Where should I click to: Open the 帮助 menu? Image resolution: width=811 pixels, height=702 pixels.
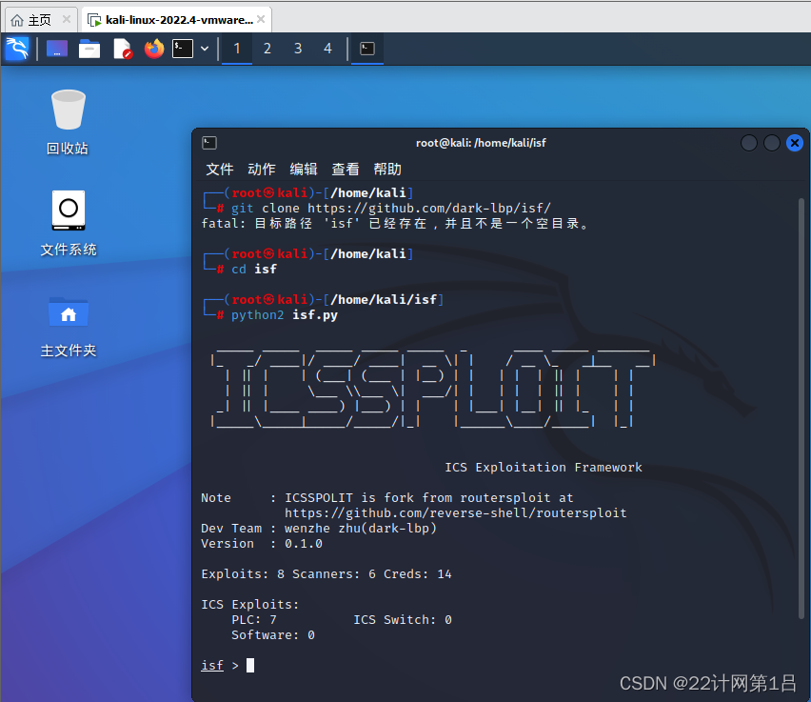pyautogui.click(x=386, y=169)
